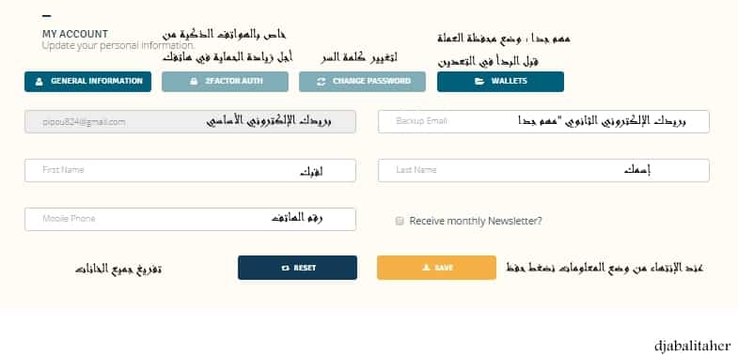Focus the First Name field
The image size is (738, 355).
point(190,170)
